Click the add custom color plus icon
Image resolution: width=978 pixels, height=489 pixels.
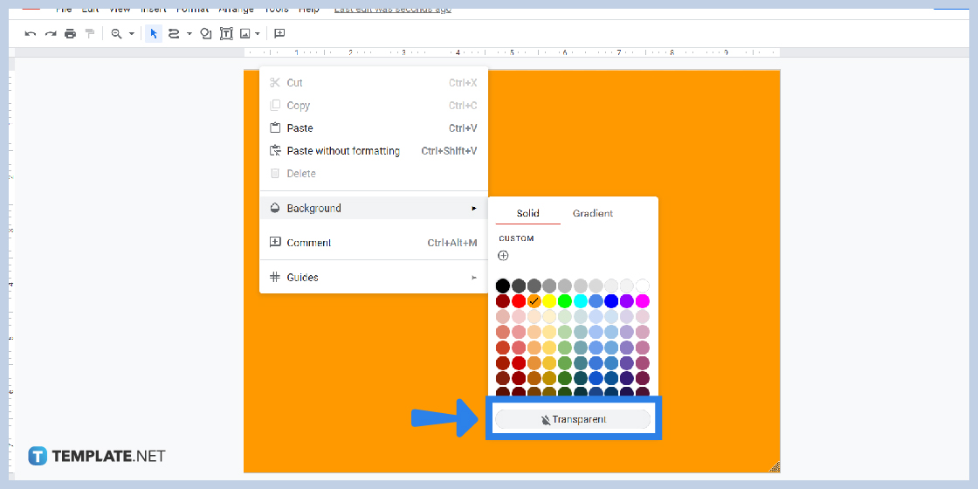point(503,256)
